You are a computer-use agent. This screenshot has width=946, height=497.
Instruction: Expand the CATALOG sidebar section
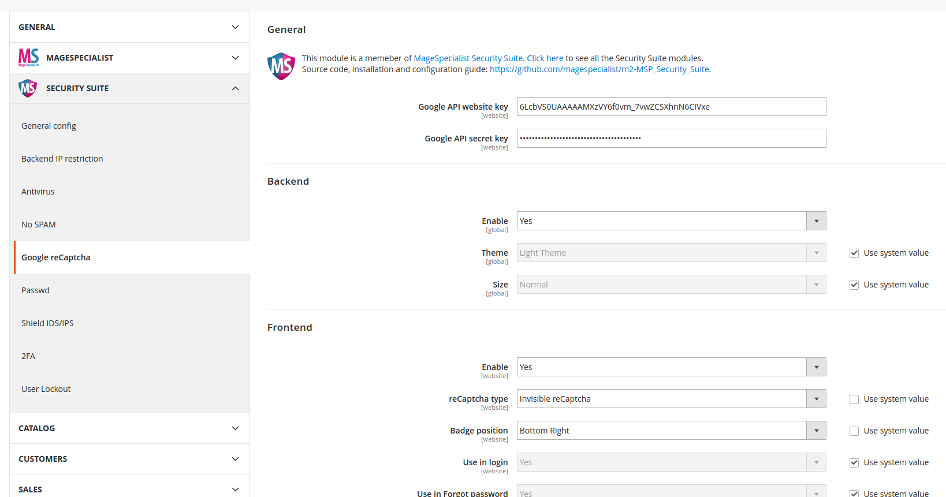(x=129, y=428)
